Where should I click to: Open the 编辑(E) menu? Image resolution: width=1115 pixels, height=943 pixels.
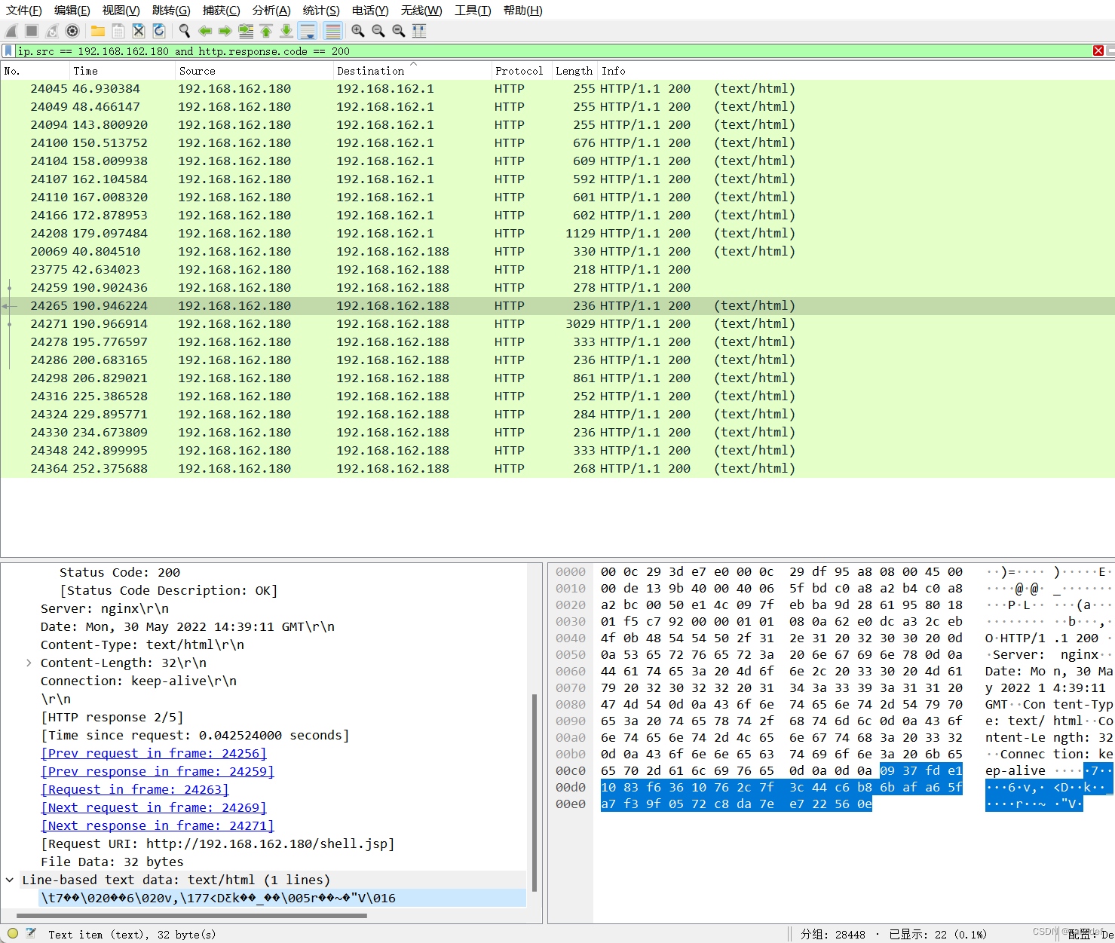[72, 10]
